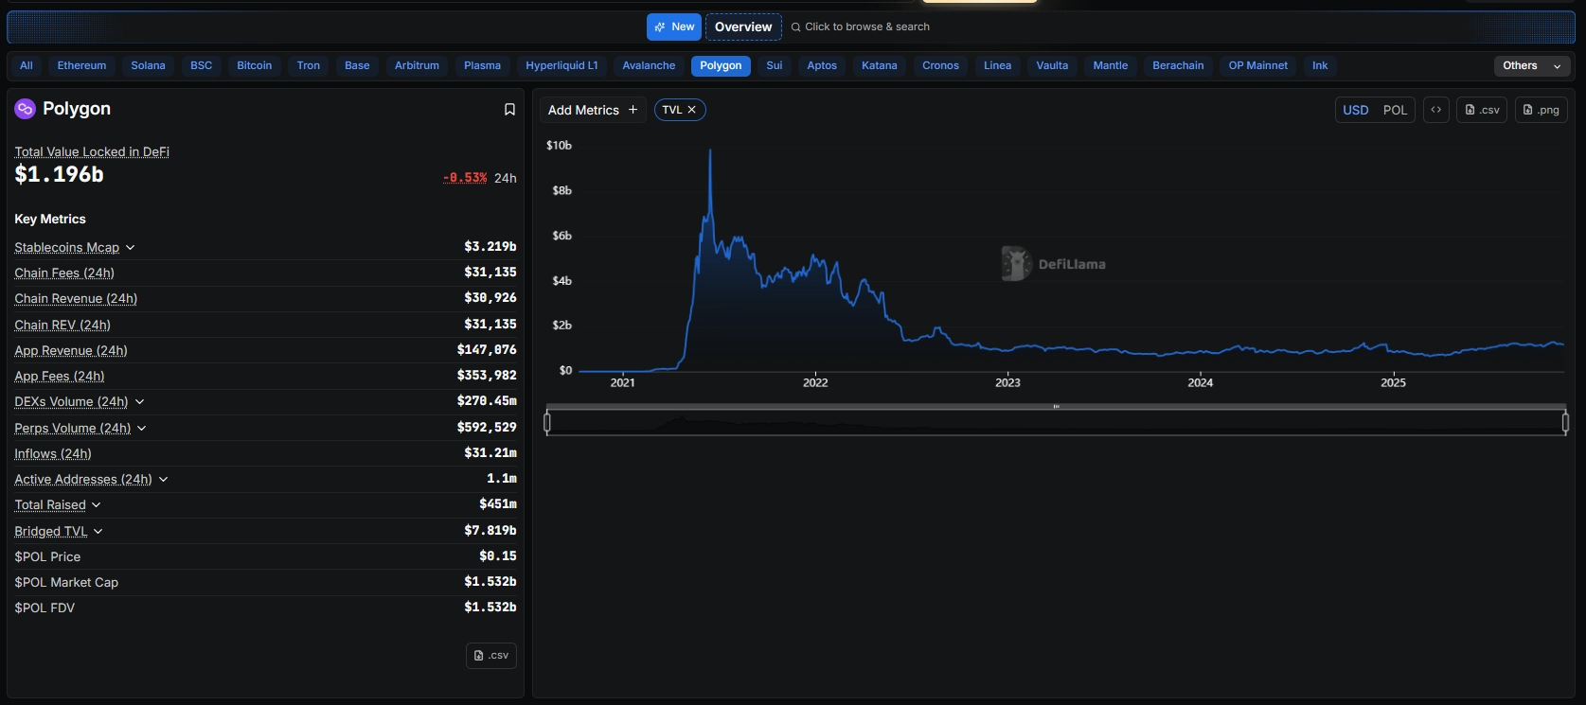The width and height of the screenshot is (1586, 705).
Task: Download chart data as .csv
Action: coord(1482,110)
